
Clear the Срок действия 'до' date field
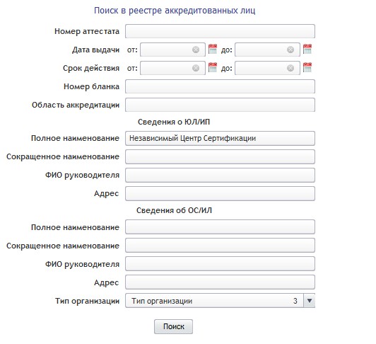(x=290, y=68)
